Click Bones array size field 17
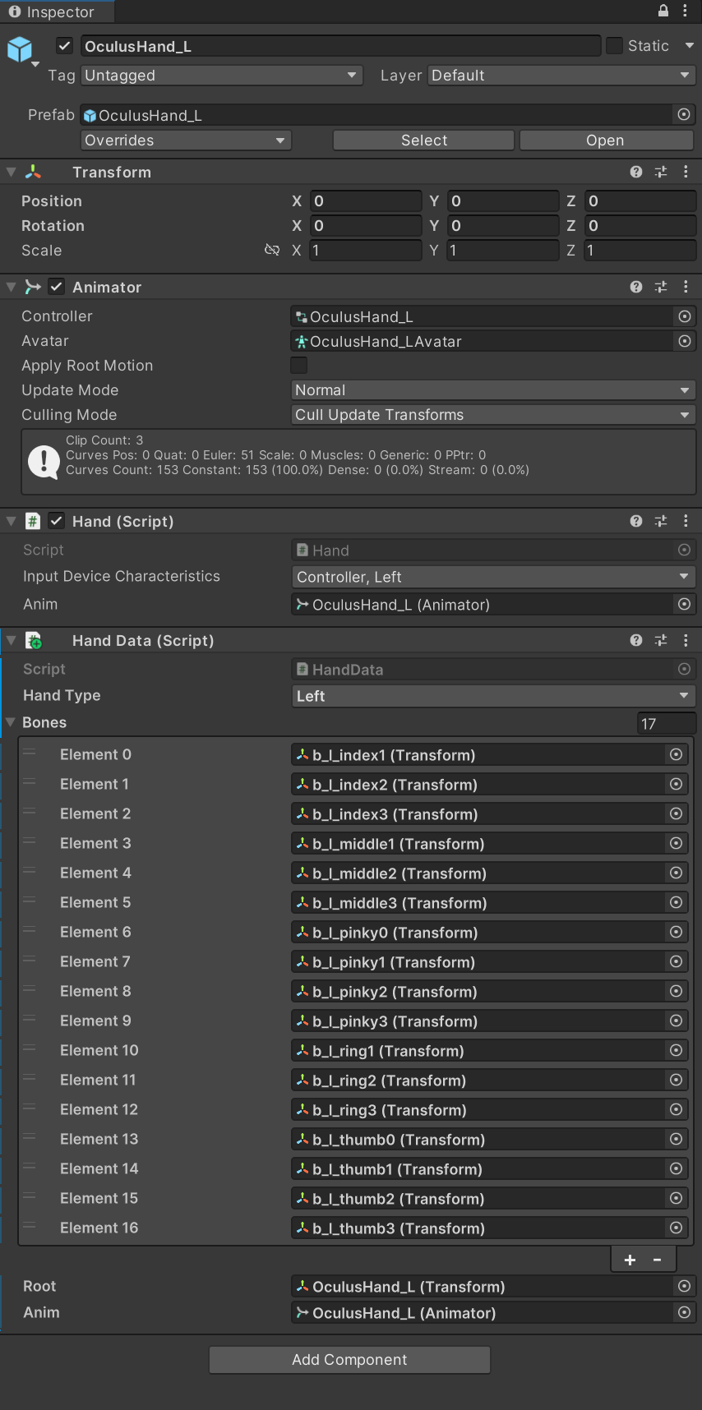 pos(667,724)
